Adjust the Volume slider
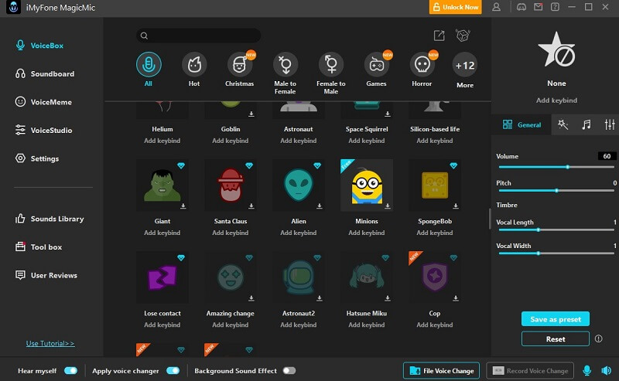 coord(556,167)
